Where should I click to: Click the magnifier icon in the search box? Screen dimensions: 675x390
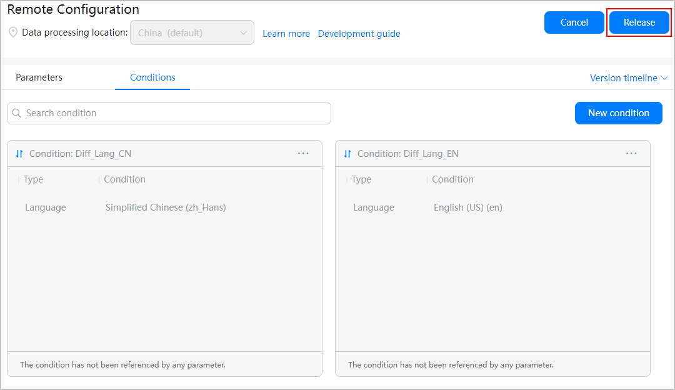[17, 113]
